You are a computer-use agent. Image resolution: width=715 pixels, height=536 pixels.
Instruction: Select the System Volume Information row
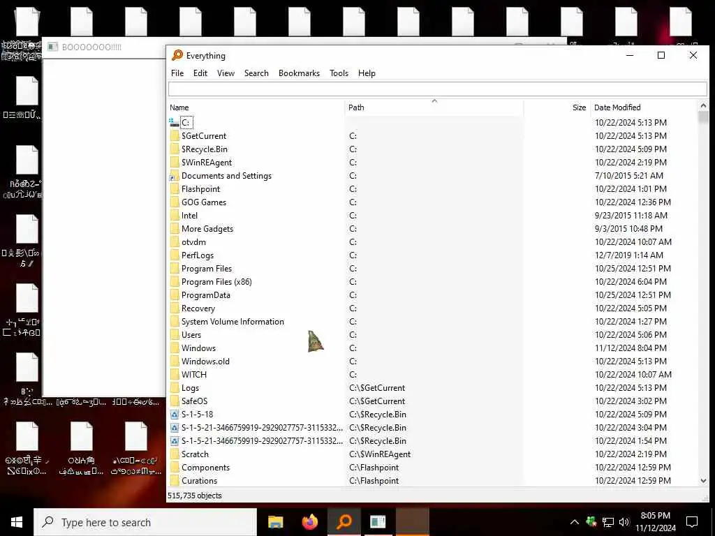tap(432, 322)
